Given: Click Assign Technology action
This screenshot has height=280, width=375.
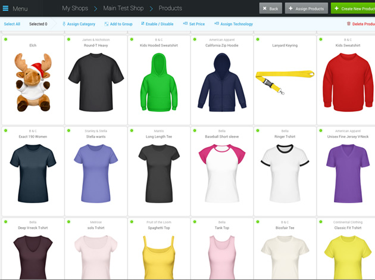Looking at the screenshot, I should click(233, 24).
